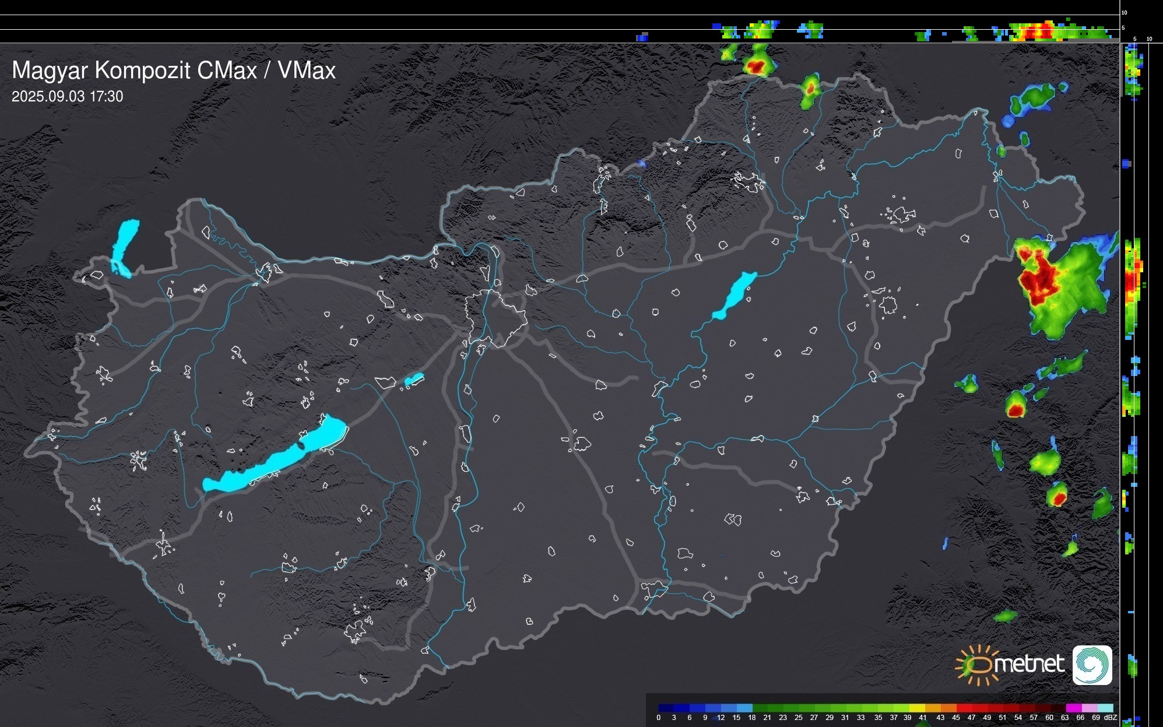Click the magenta 63 dBZ legend swatch

1073,708
